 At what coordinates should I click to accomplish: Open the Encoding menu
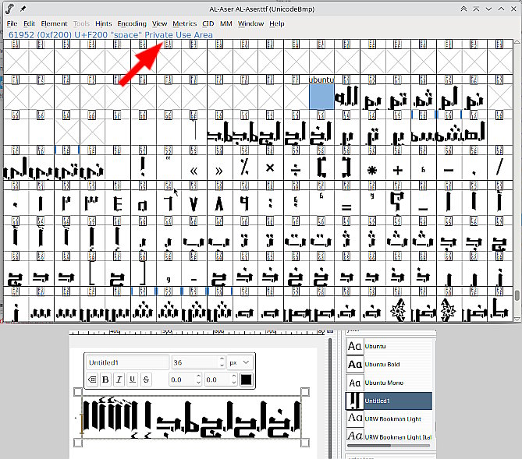click(132, 23)
